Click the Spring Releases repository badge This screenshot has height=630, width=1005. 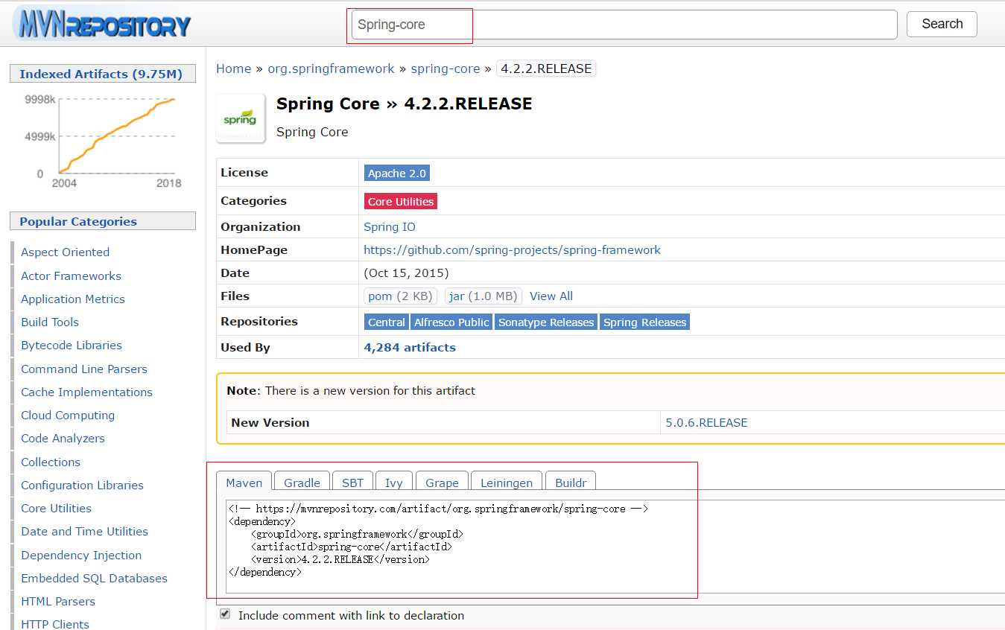(x=644, y=322)
